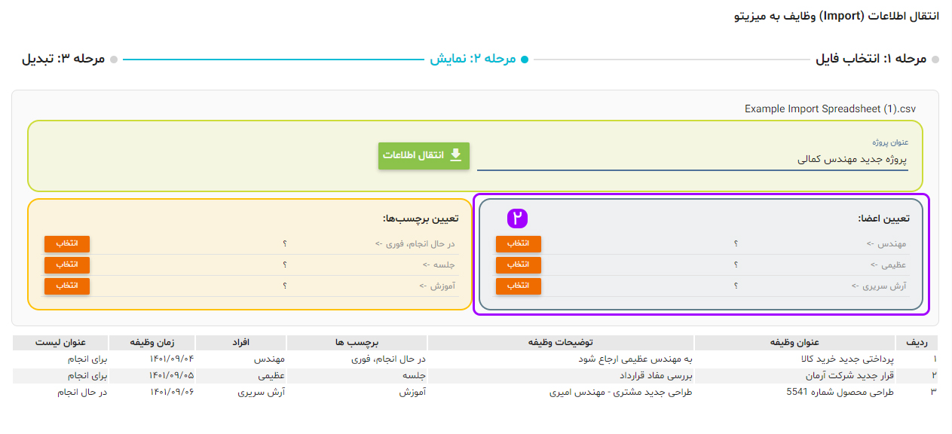Viewport: 952px width, 434px height.
Task: Click the جلسه label in the table
Action: [x=415, y=374]
